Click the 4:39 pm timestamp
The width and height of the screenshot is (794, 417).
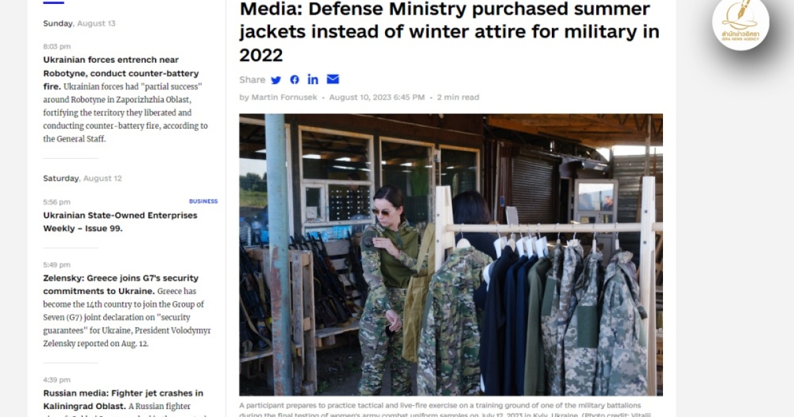(x=57, y=380)
